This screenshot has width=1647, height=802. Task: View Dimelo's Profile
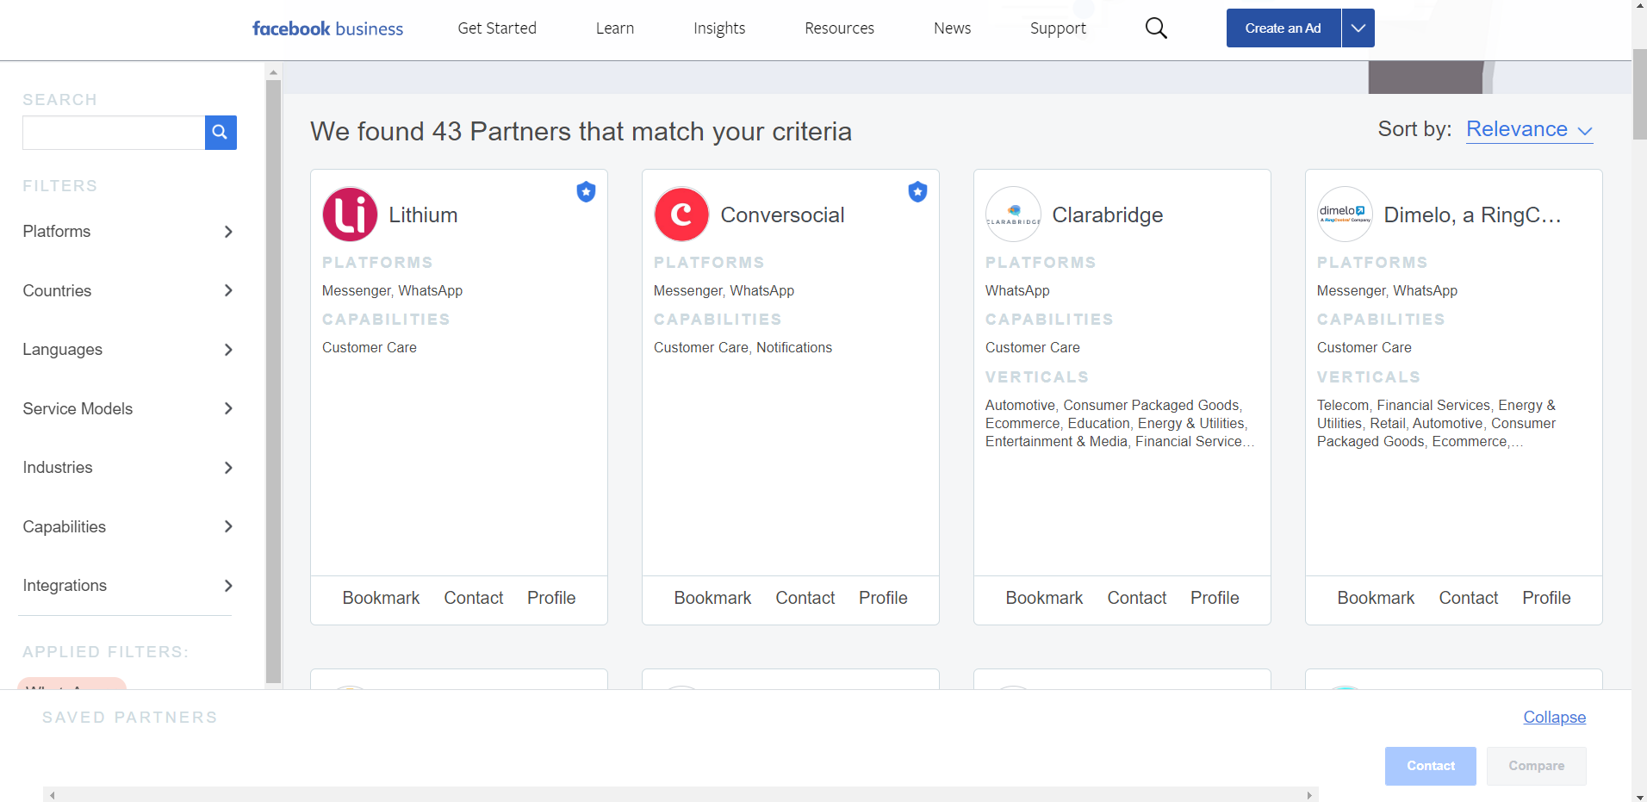1546,598
